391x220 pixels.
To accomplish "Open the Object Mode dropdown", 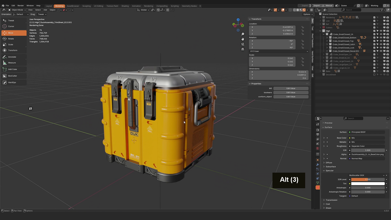I will [17, 10].
